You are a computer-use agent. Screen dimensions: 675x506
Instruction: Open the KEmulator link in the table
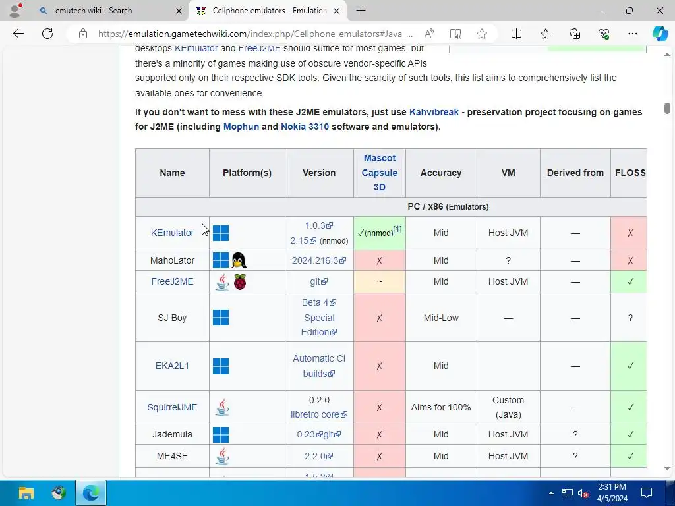click(x=172, y=233)
